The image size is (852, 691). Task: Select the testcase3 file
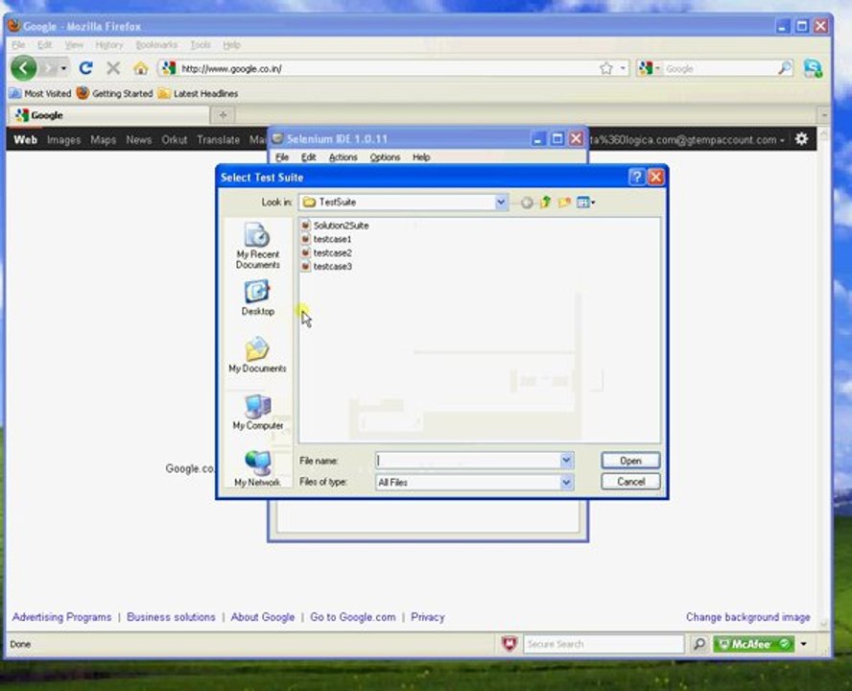tap(326, 267)
